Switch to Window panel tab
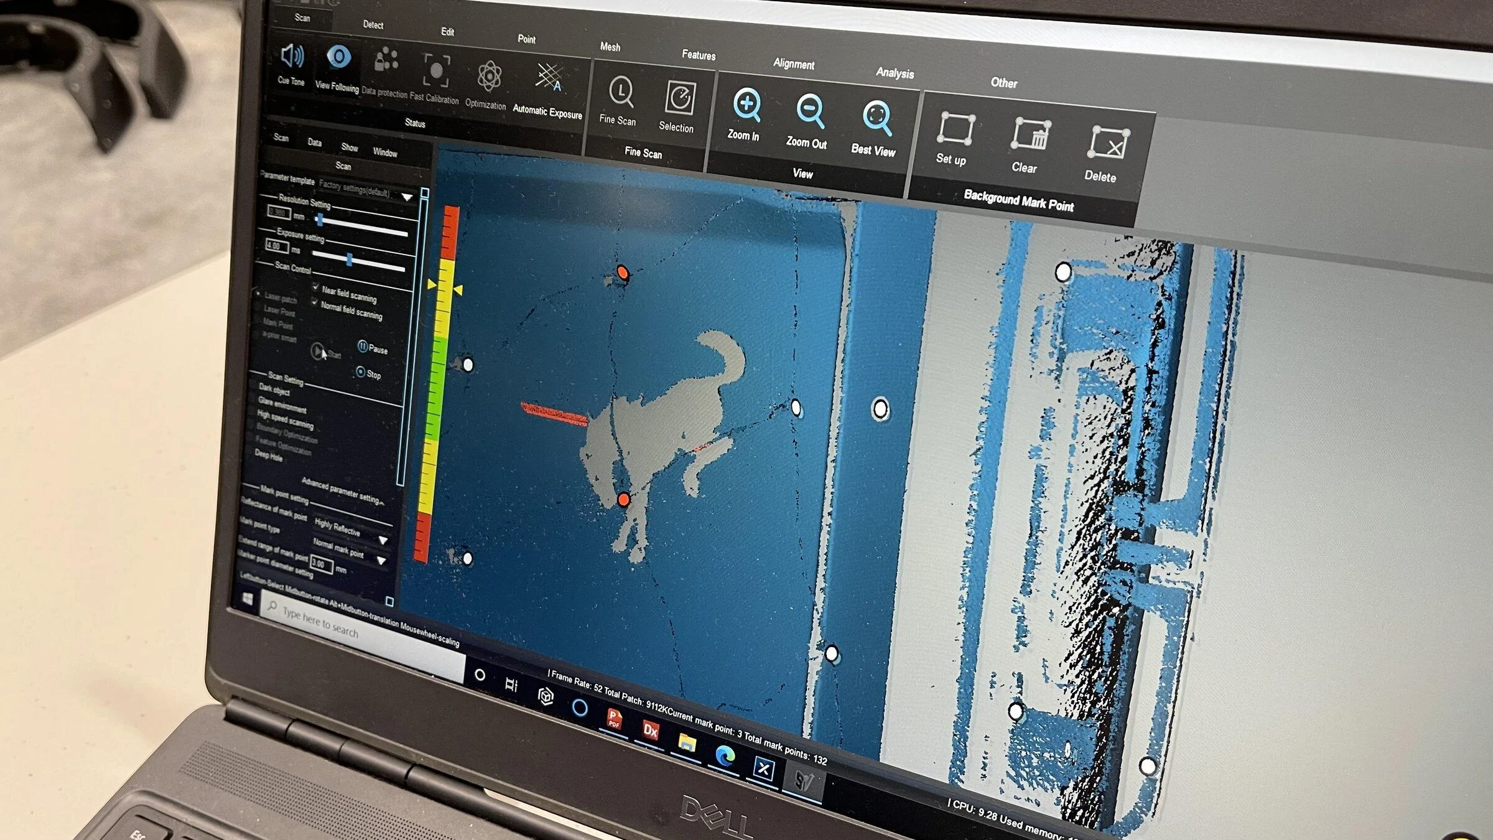The width and height of the screenshot is (1493, 840). 385,152
